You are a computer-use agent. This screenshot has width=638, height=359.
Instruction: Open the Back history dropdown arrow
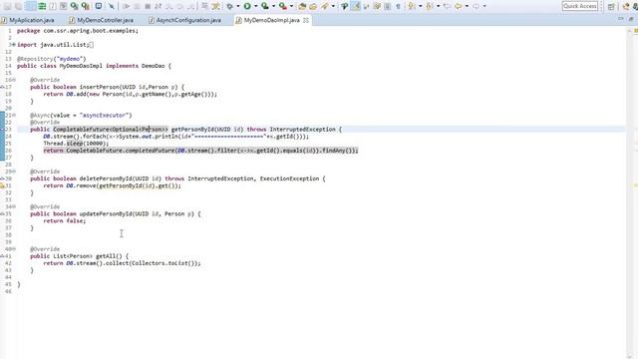click(x=467, y=6)
